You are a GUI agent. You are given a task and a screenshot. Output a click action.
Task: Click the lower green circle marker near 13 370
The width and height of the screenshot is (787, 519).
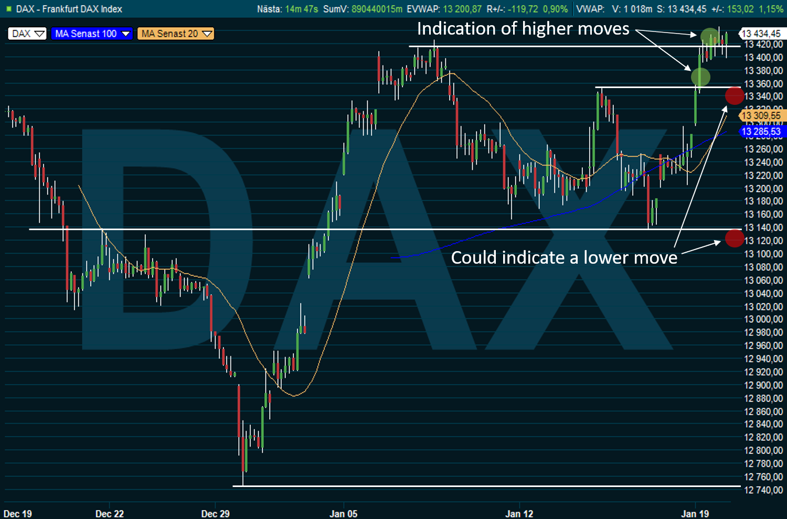700,77
